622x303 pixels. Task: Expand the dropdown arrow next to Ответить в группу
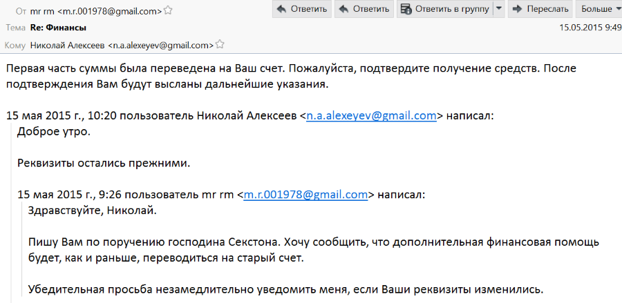[x=499, y=9]
